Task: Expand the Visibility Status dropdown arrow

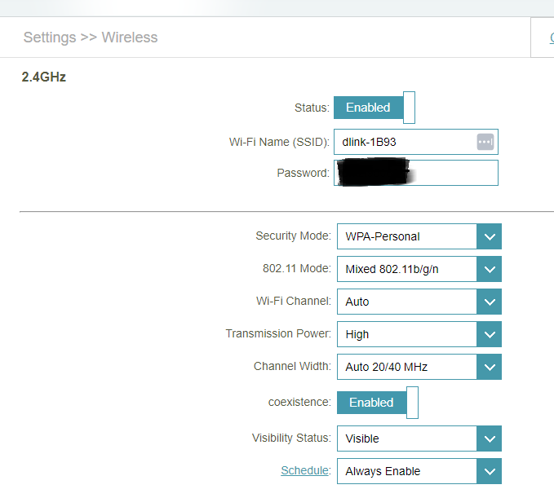Action: pyautogui.click(x=489, y=439)
